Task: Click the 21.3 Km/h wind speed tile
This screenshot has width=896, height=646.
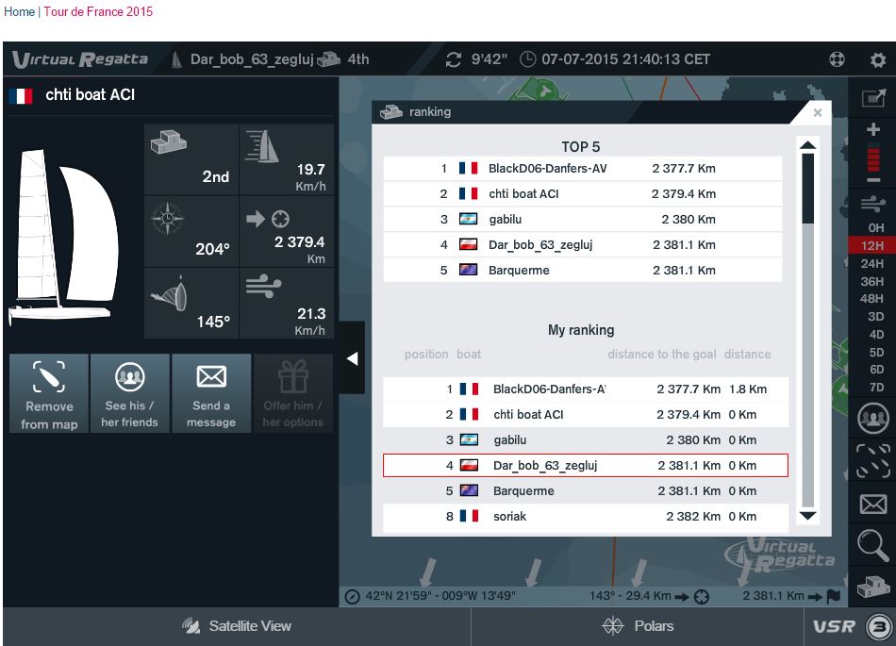Action: [x=287, y=304]
